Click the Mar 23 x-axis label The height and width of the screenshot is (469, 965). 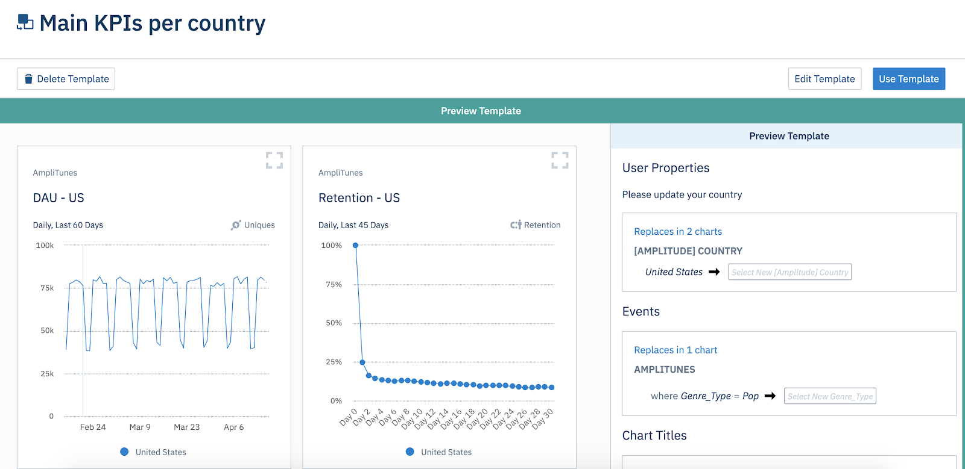point(187,427)
